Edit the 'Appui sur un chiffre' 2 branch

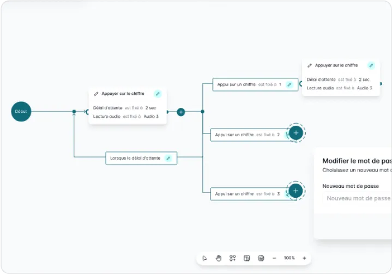coord(287,135)
